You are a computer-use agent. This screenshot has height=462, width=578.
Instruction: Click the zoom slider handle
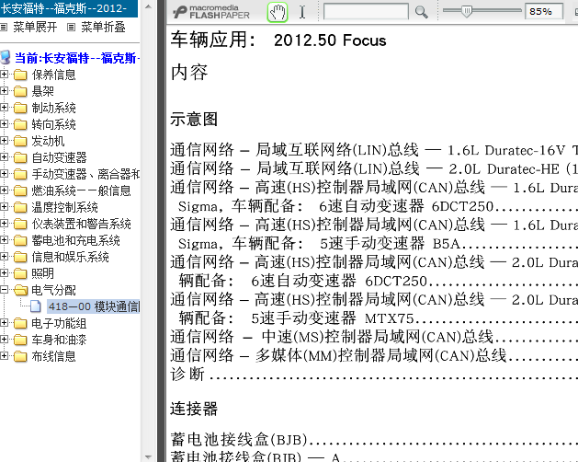coord(467,11)
